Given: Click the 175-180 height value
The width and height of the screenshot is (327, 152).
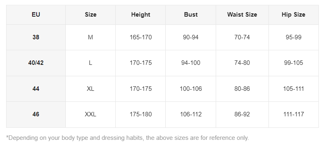Looking at the screenshot, I should (x=141, y=114).
